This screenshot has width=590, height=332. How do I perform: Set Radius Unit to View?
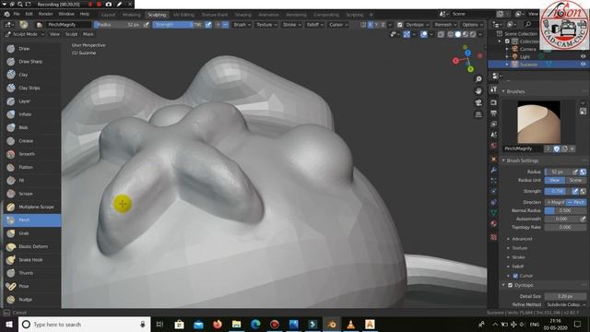[x=555, y=181]
